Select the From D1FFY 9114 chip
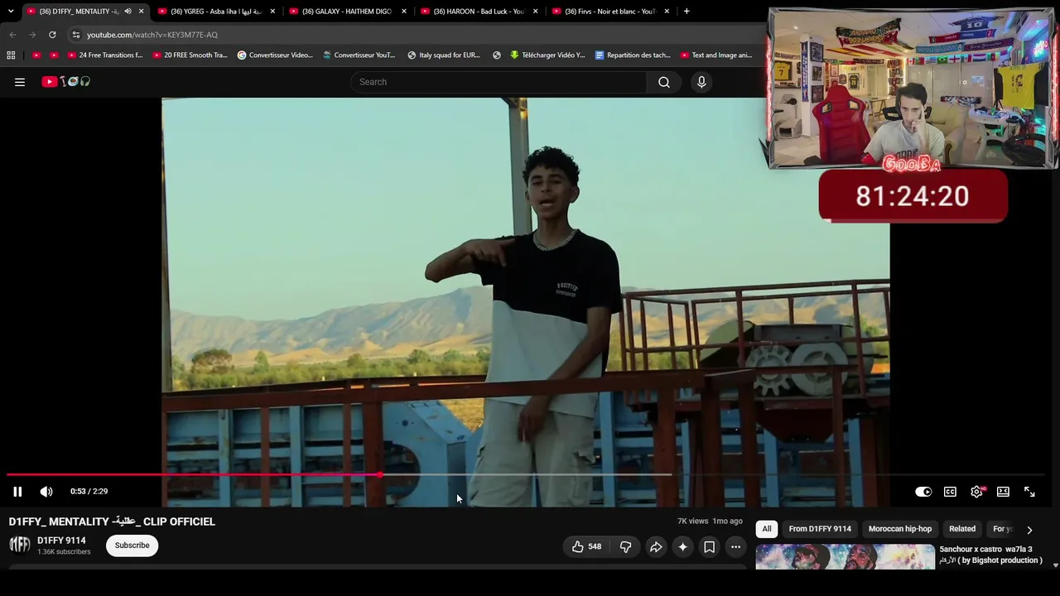This screenshot has height=596, width=1060. [820, 529]
